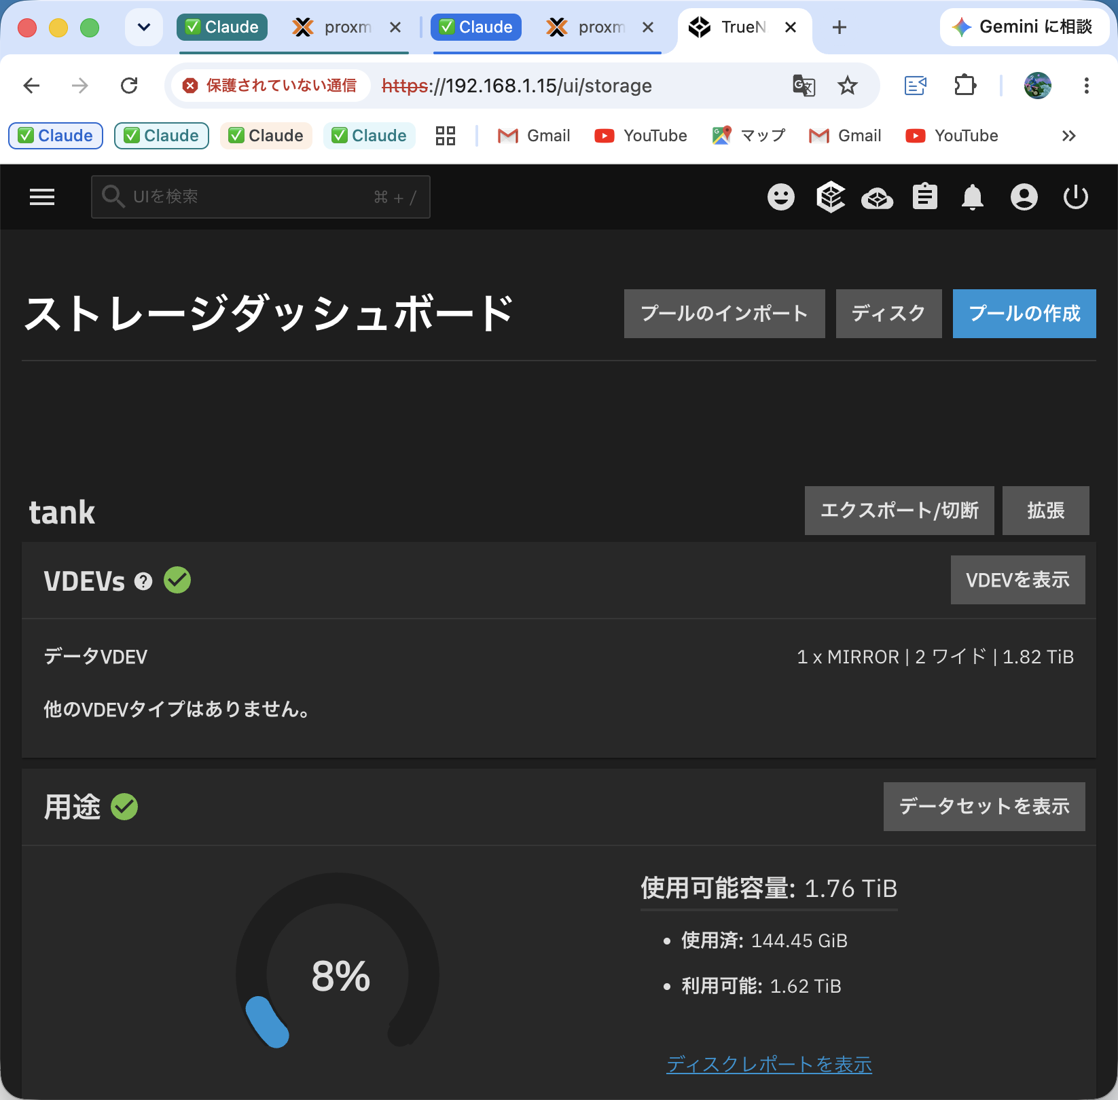This screenshot has width=1118, height=1100.
Task: Bookmark this page with the star icon
Action: point(848,86)
